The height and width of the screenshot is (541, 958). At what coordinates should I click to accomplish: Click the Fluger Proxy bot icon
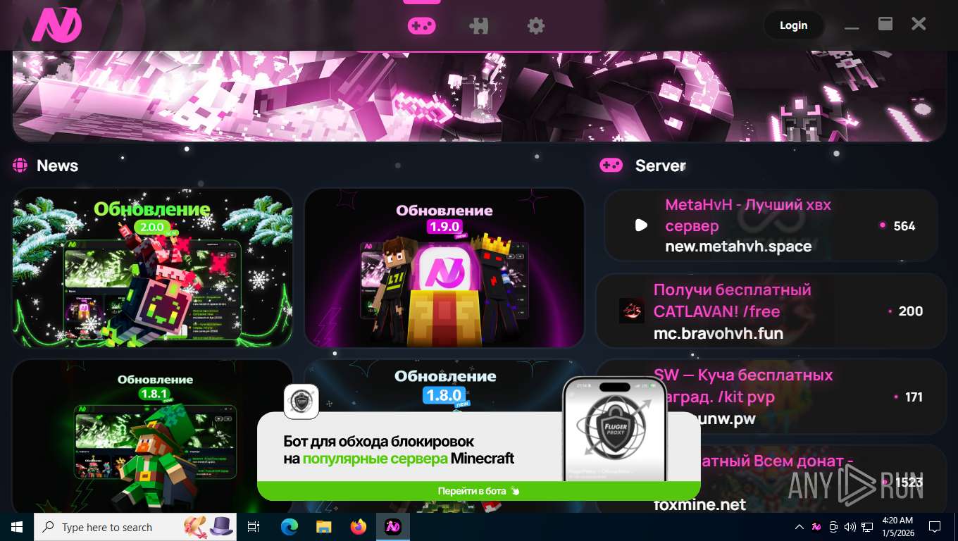click(x=301, y=402)
